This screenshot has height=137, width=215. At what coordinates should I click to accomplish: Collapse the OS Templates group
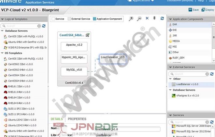(2, 53)
